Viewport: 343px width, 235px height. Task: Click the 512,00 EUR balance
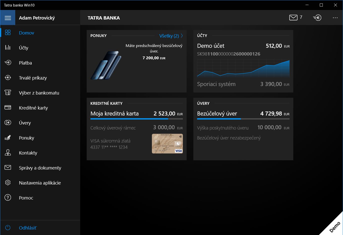click(x=278, y=46)
